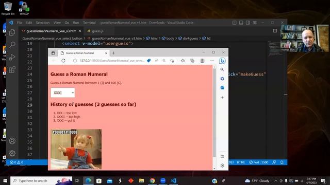Viewport: 330px width, 185px height.
Task: Click the errors and warnings status indicator
Action: (x=16, y=162)
